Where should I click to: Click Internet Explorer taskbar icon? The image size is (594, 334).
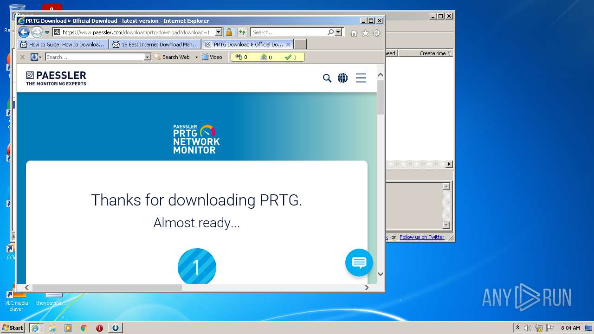pos(35,328)
